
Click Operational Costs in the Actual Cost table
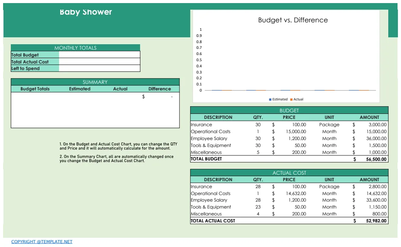(211, 194)
